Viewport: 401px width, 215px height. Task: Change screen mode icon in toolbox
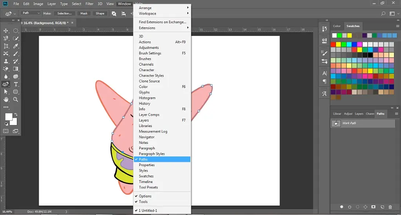(16, 131)
